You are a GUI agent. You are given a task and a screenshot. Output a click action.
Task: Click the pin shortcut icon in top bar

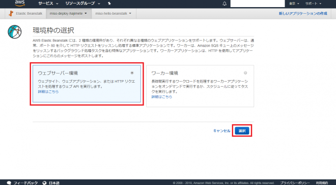pyautogui.click(x=109, y=4)
